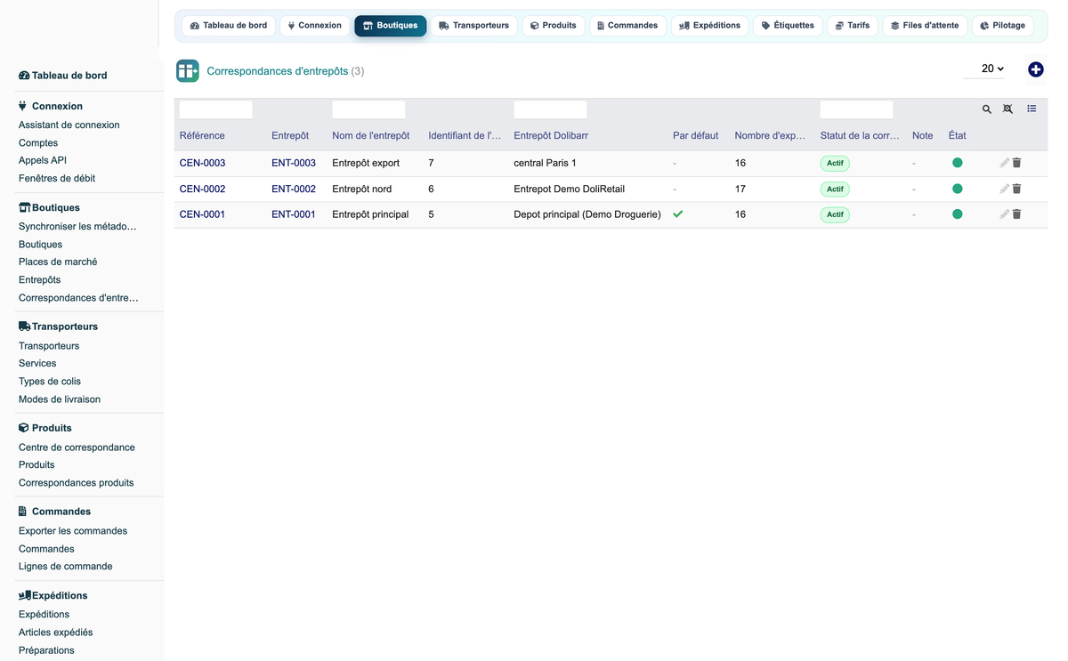Click the search magnifier icon in table header
This screenshot has width=1068, height=661.
pyautogui.click(x=987, y=109)
